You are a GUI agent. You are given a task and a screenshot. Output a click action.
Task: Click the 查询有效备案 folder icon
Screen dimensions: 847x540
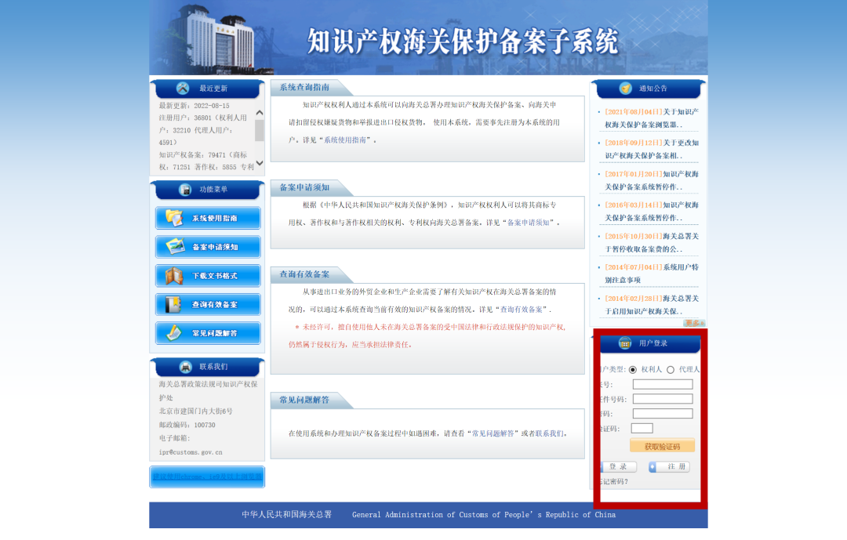[174, 304]
